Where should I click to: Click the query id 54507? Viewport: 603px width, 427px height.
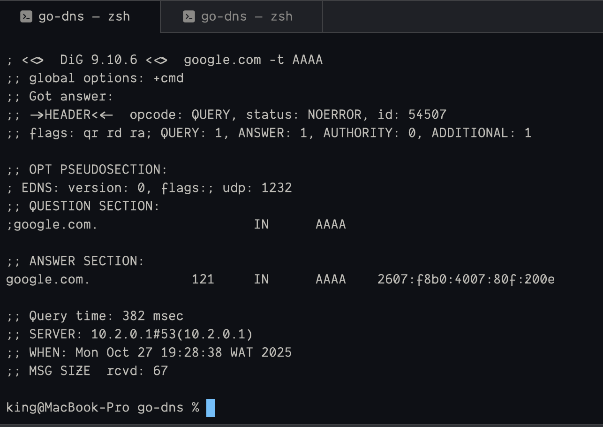click(x=427, y=114)
